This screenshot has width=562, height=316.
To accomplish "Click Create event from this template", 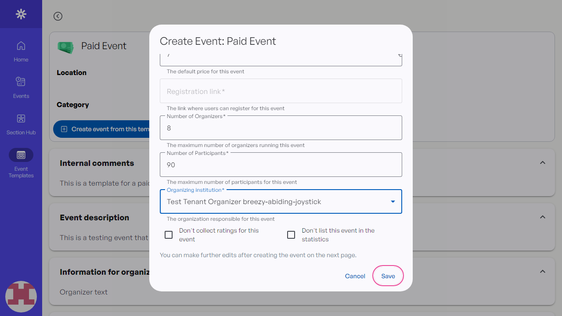I will [102, 129].
